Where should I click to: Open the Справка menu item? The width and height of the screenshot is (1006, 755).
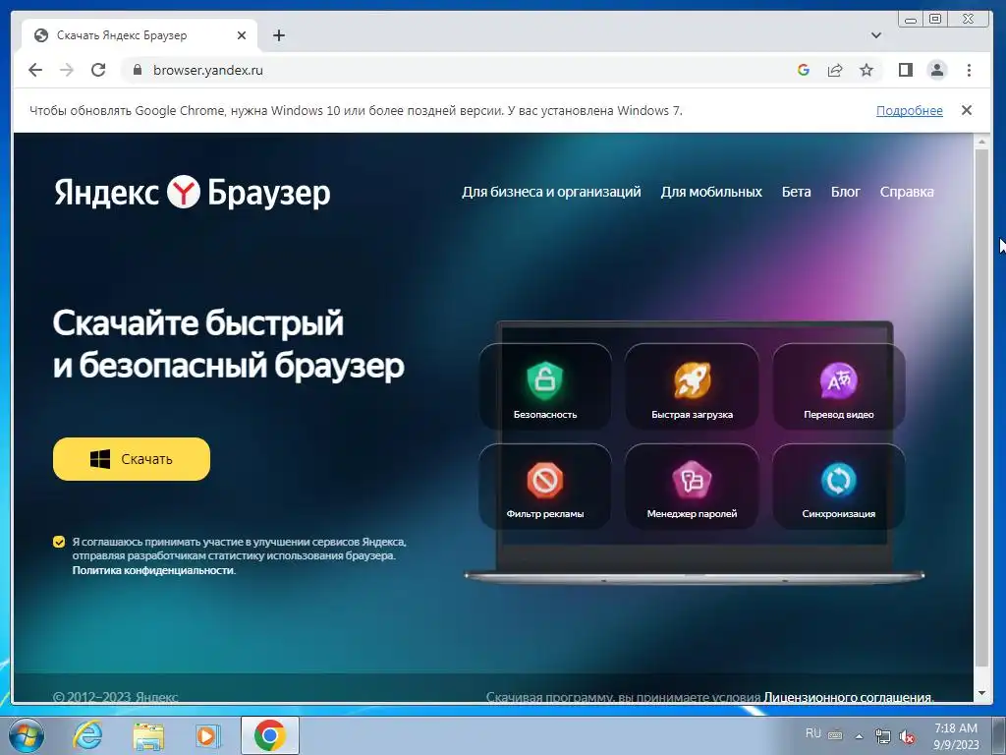click(907, 192)
